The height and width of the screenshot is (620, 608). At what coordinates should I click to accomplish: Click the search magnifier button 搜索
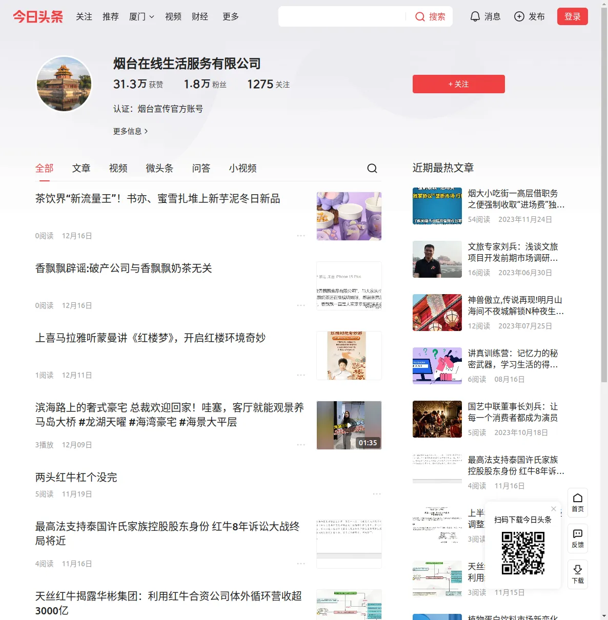[x=430, y=16]
